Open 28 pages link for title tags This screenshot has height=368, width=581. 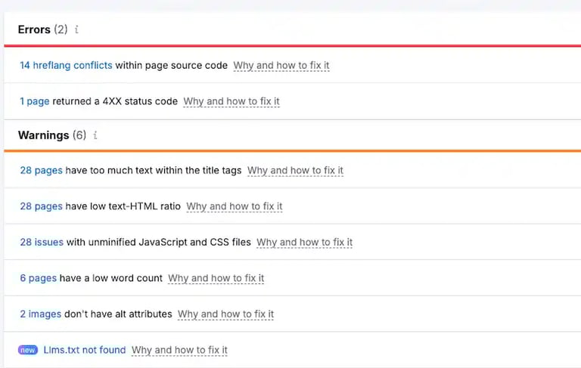[x=41, y=170]
